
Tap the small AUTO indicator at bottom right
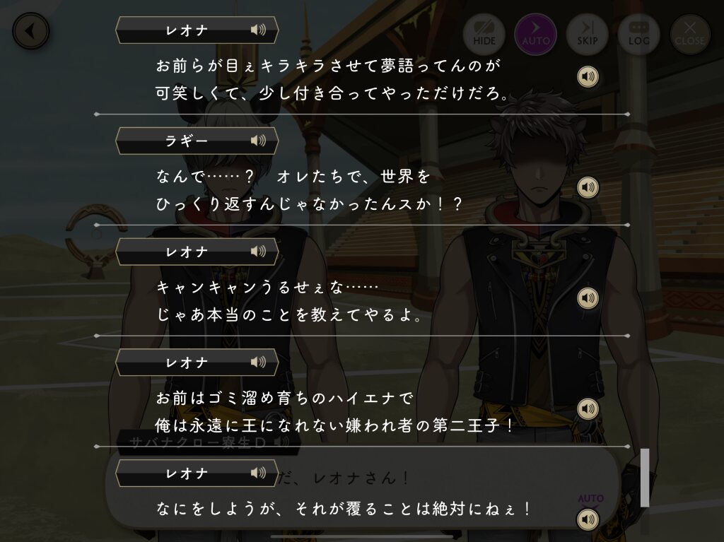click(x=590, y=499)
